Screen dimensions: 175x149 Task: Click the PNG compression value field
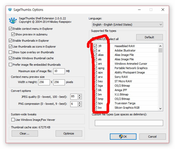point(74,104)
